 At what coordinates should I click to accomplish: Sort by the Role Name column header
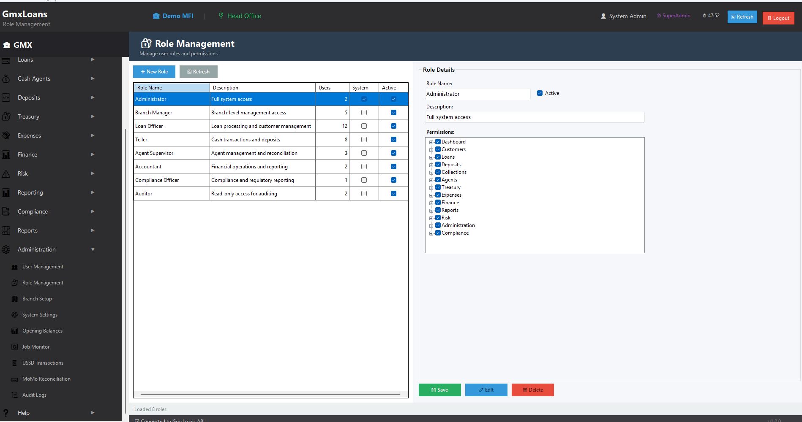(172, 88)
